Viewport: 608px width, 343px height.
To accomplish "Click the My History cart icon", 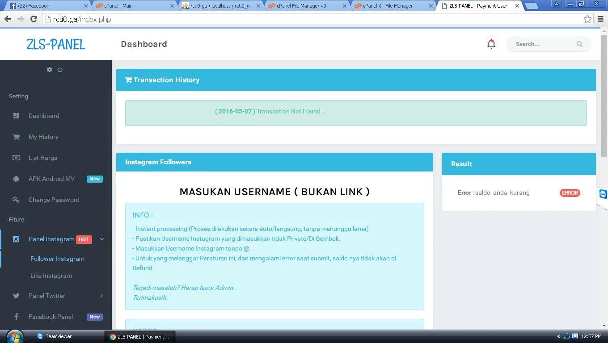I will pos(16,137).
